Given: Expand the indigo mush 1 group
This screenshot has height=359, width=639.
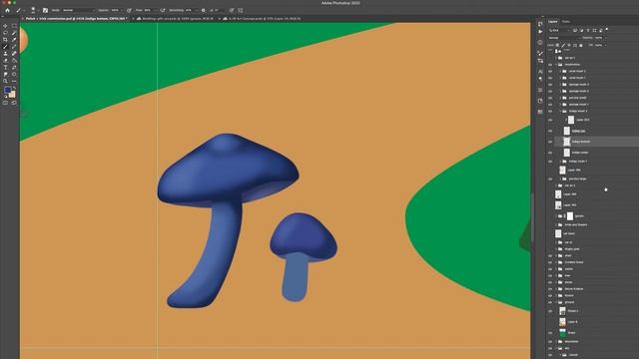Looking at the screenshot, I should pos(560,162).
